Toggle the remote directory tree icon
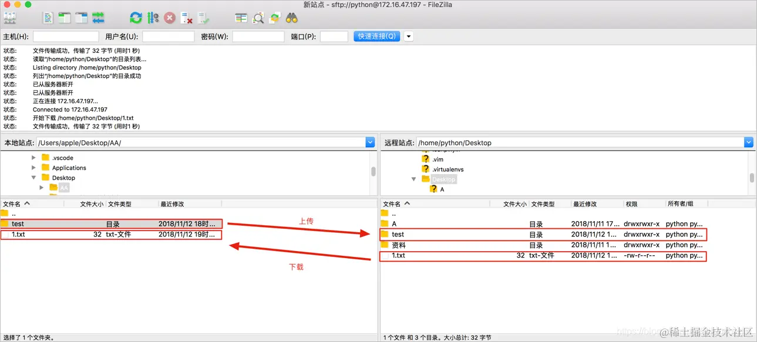 click(x=81, y=18)
